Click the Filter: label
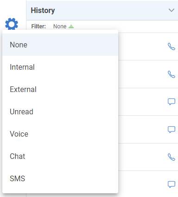This screenshot has width=178, height=197. pyautogui.click(x=38, y=26)
